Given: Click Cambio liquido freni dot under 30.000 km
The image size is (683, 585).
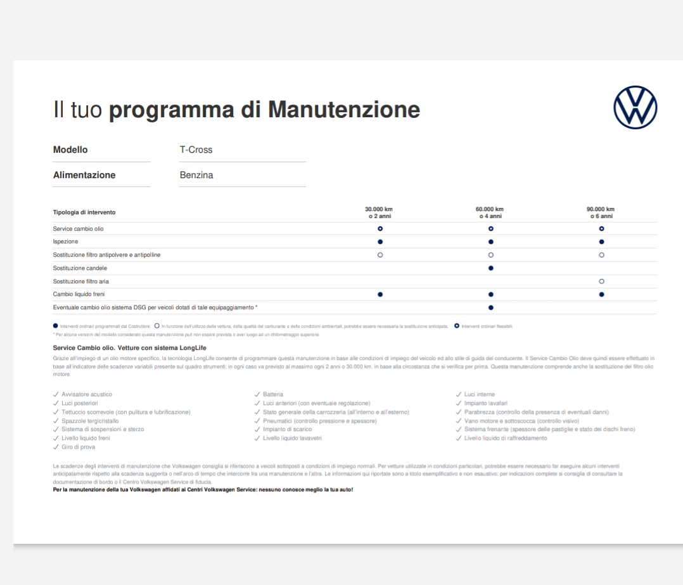Looking at the screenshot, I should (380, 295).
